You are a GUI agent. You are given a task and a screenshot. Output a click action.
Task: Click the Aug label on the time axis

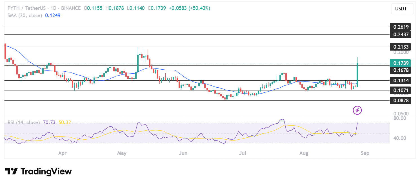tap(304, 153)
